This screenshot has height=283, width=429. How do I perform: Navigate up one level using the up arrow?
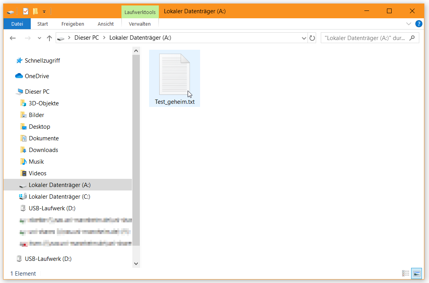pyautogui.click(x=49, y=38)
